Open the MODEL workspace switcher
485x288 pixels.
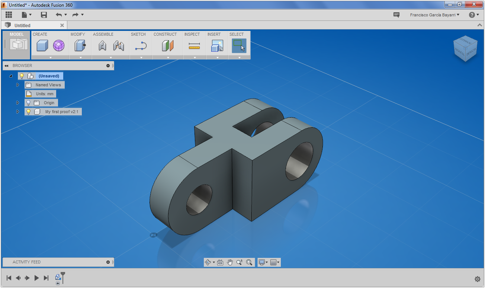coord(16,44)
